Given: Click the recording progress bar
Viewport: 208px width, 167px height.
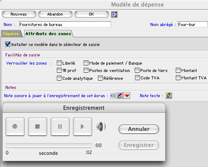Looking at the screenshot, I should [49, 145].
